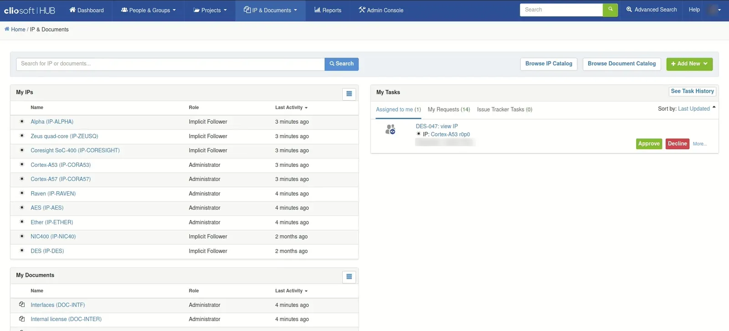Open DES (IP-DES)

[47, 251]
